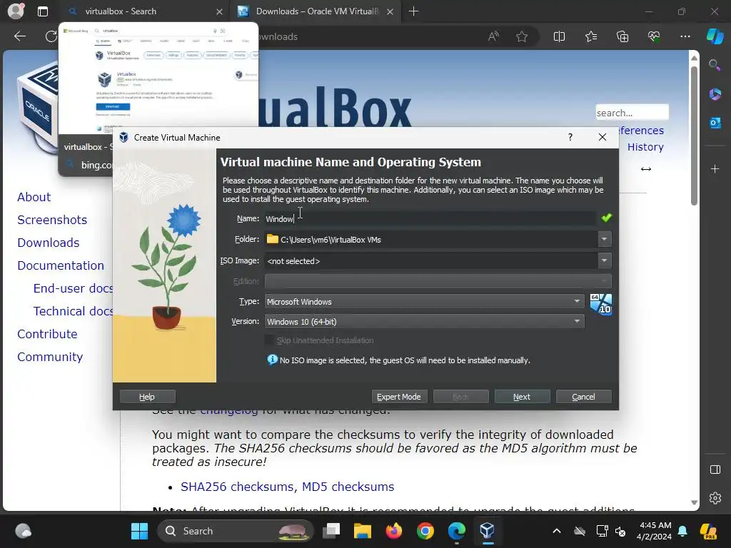
Task: Open weather widget on taskbar
Action: tap(24, 531)
